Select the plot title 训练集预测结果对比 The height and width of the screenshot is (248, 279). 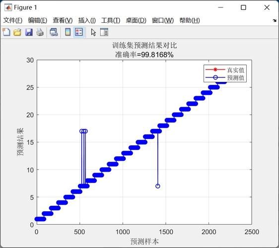coord(144,46)
